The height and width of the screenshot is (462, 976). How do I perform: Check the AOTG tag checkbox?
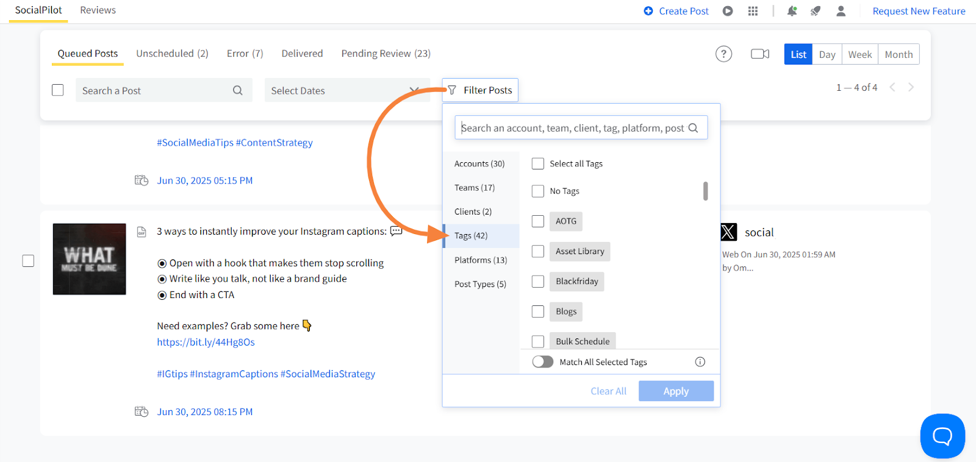point(538,221)
